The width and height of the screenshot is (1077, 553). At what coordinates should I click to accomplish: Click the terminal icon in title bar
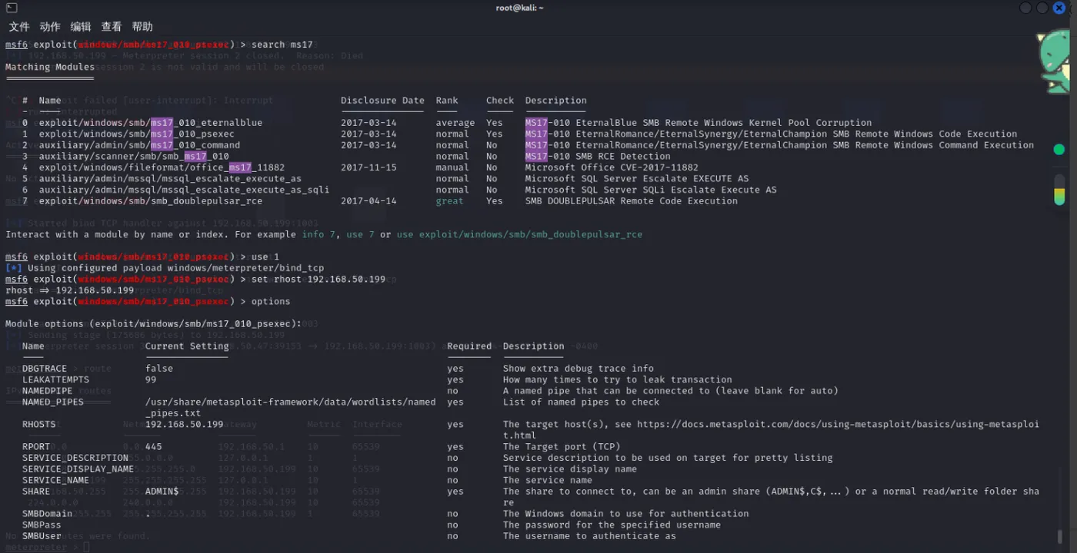click(12, 8)
